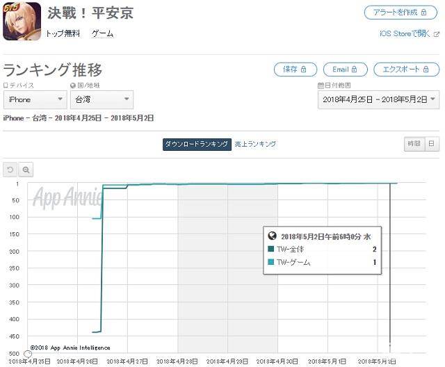Viewport: 445px width, 367px height.
Task: Click the globe icon beside 国/地域 label
Action: [73, 85]
